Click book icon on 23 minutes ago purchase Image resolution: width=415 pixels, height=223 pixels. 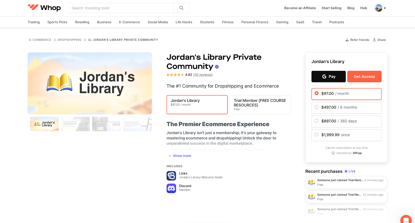[312, 197]
